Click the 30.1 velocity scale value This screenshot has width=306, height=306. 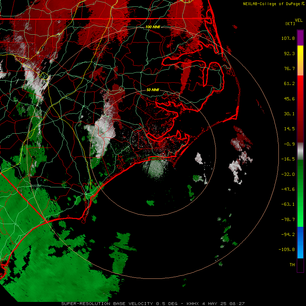[289, 114]
